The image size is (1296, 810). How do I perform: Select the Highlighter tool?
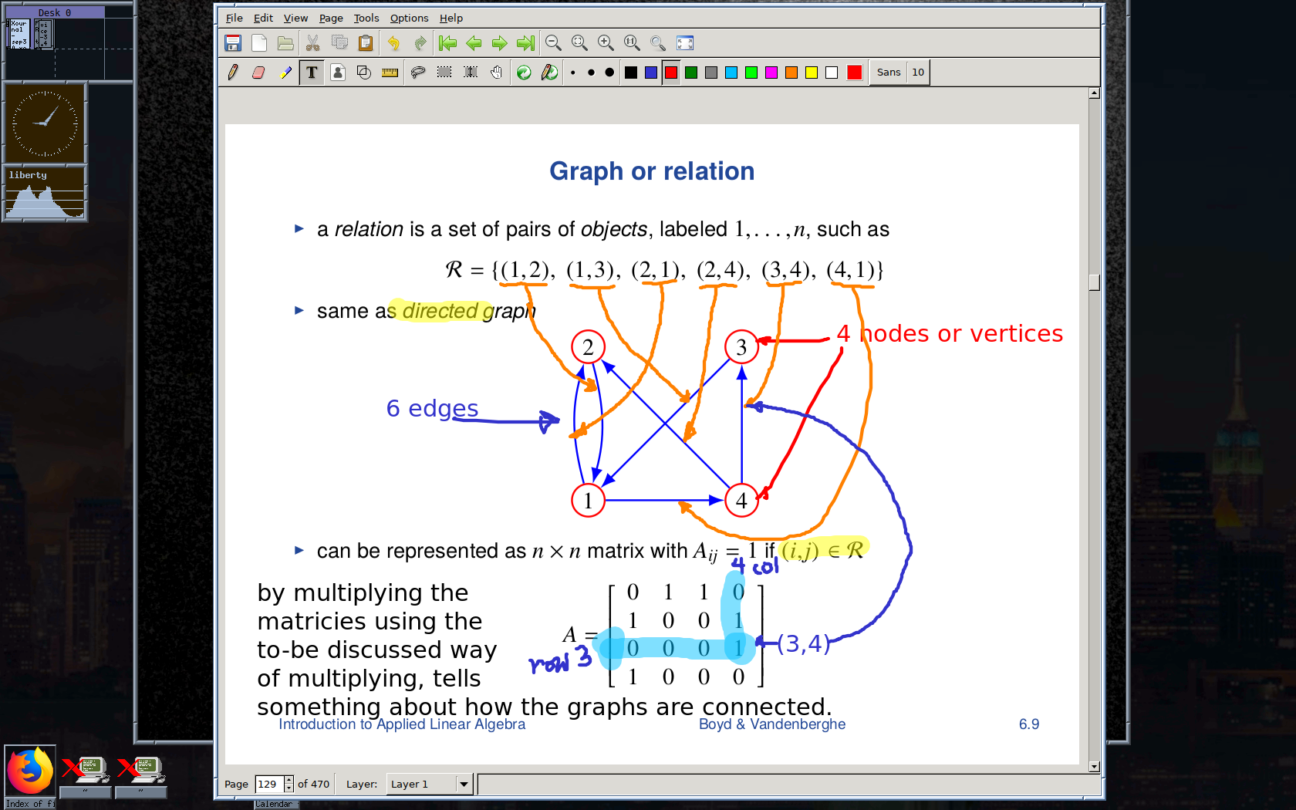point(285,73)
